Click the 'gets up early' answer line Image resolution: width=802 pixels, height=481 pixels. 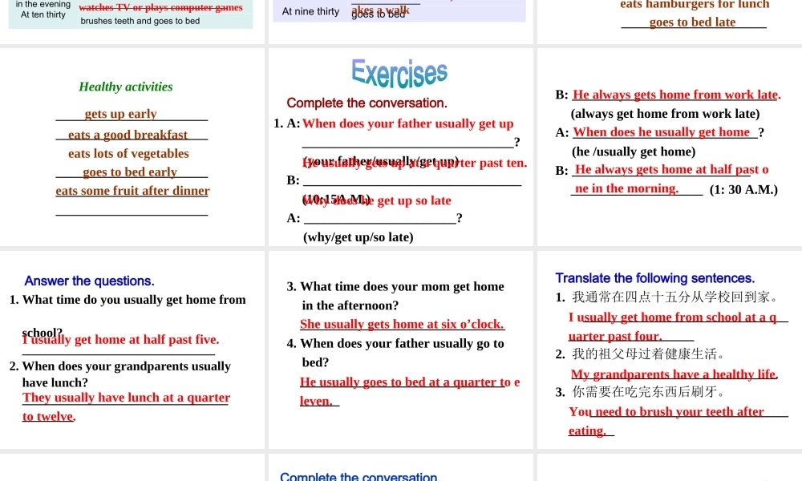tap(121, 114)
